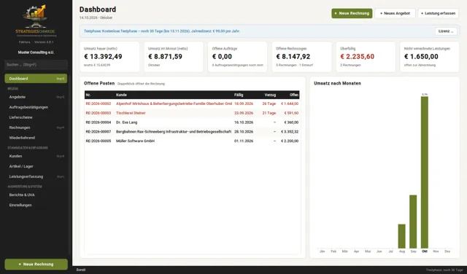Open Lieferscheine section
This screenshot has width=467, height=274.
click(36, 117)
